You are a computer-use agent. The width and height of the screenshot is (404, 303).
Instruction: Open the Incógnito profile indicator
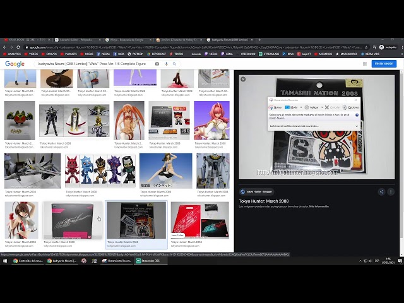(x=388, y=47)
